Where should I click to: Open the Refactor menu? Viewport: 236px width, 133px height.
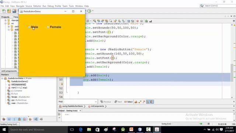(37, 6)
